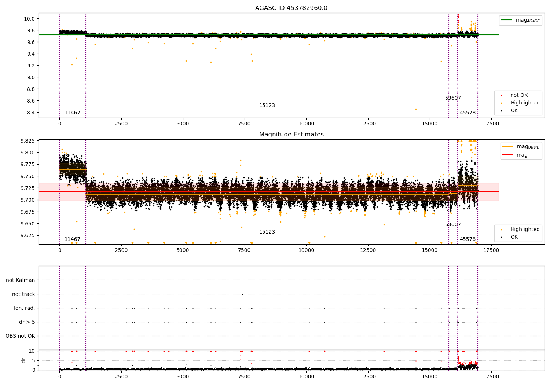The height and width of the screenshot is (385, 550).
Task: Click the 'OBS not OK' axis label
Action: [x=20, y=336]
